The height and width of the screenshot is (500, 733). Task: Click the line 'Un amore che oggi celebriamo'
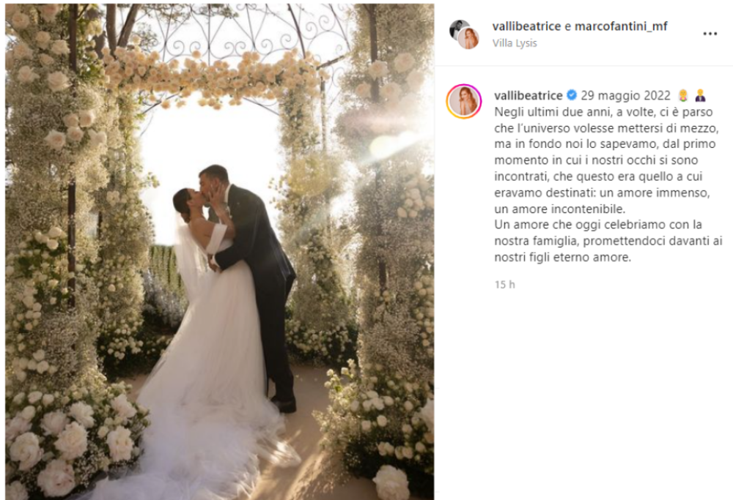point(598,225)
